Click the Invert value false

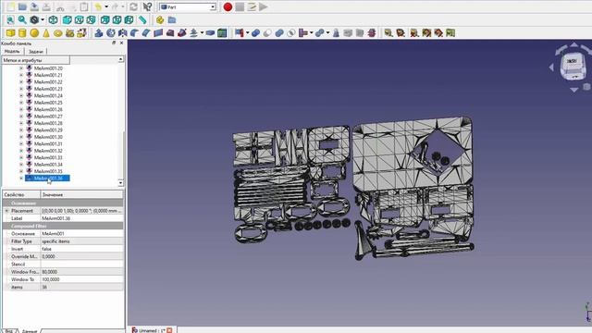coord(81,249)
